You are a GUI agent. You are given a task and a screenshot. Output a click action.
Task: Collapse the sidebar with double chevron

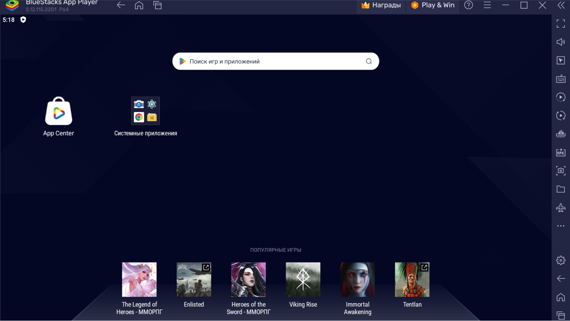561,5
